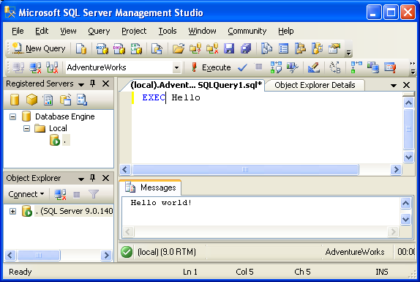The image size is (420, 282).
Task: Click Include Actual Execution Plan icon
Action: (356, 67)
